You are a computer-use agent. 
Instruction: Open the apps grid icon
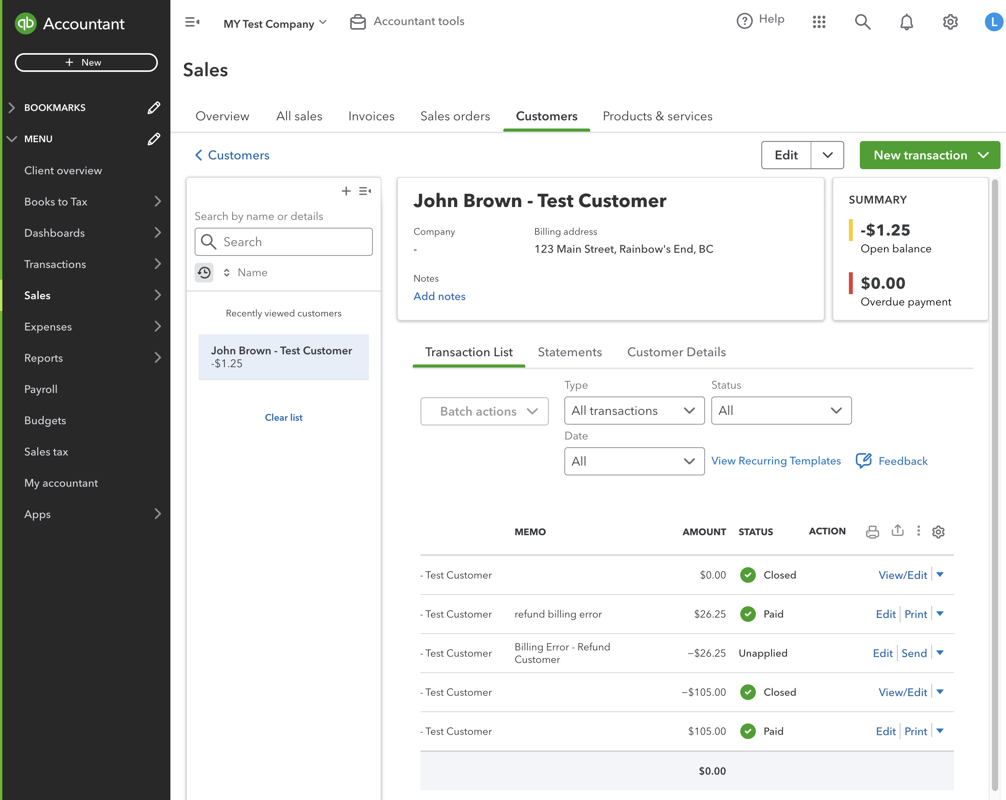[x=819, y=22]
